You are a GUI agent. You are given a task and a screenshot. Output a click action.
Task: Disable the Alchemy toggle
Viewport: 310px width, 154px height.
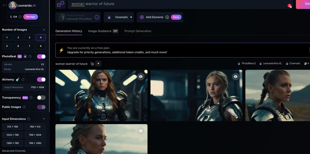coord(41,79)
